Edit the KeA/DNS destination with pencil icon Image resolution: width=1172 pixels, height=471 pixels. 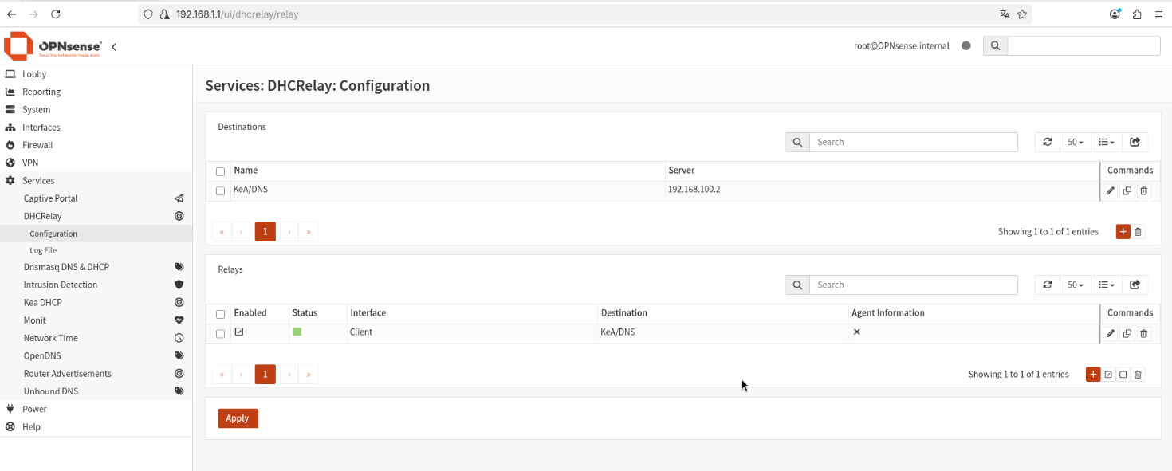pos(1111,190)
